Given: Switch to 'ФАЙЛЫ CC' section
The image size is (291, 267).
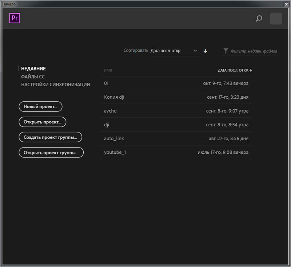Looking at the screenshot, I should pyautogui.click(x=33, y=76).
